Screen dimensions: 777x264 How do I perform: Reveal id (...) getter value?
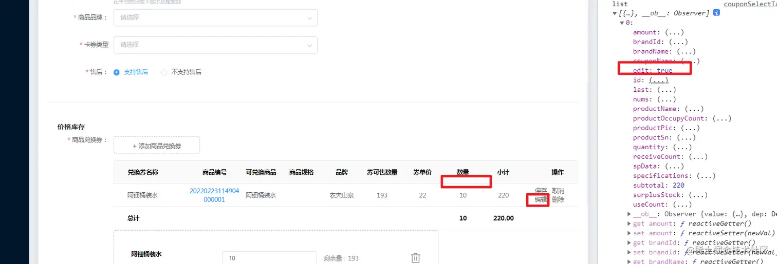coord(659,80)
